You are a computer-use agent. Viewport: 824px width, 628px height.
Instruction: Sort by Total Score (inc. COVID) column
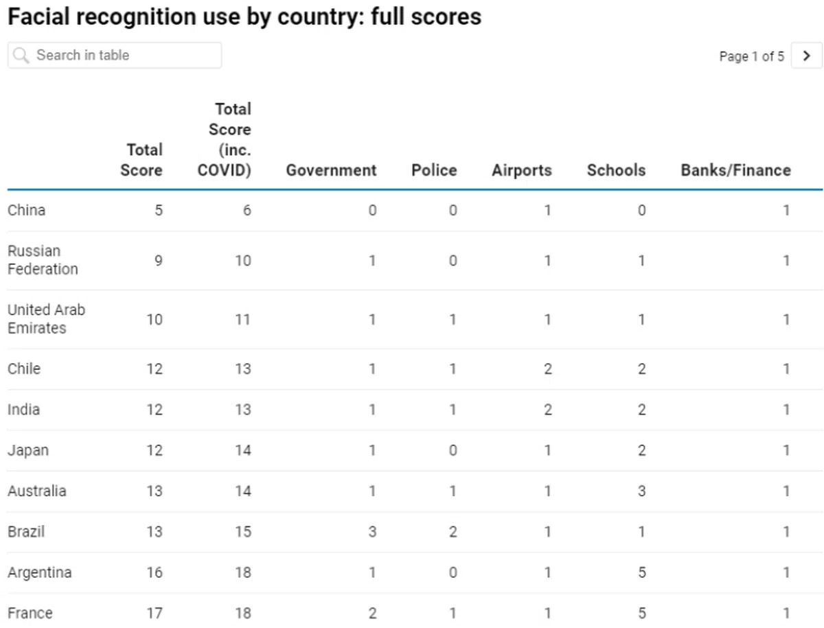(225, 139)
